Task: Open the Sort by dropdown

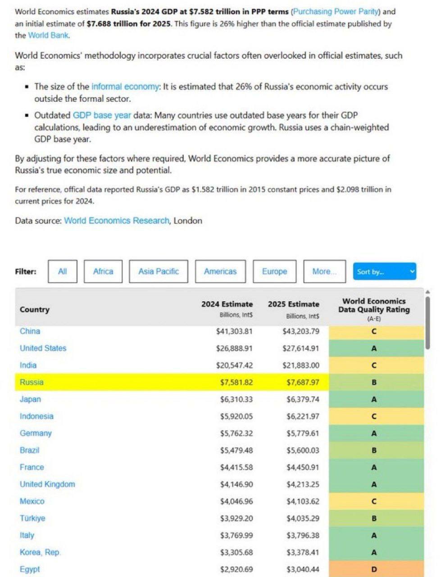Action: point(384,271)
